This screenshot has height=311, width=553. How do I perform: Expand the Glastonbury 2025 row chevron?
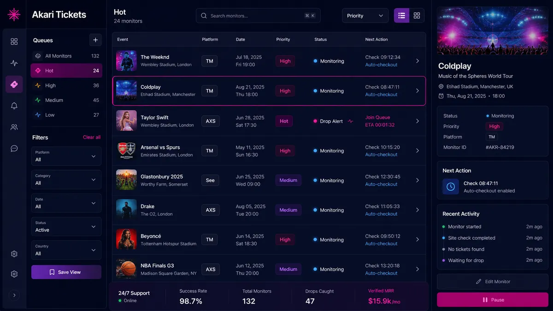[418, 181]
